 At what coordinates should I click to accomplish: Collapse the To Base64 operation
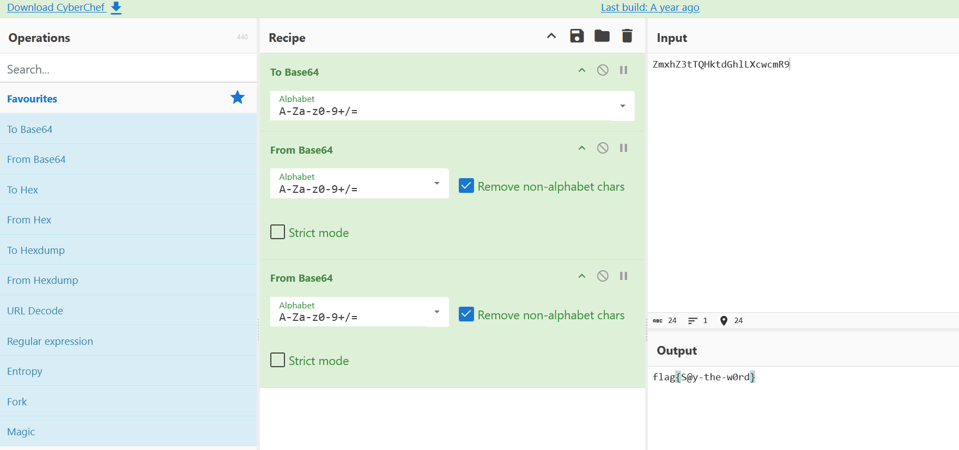[582, 70]
